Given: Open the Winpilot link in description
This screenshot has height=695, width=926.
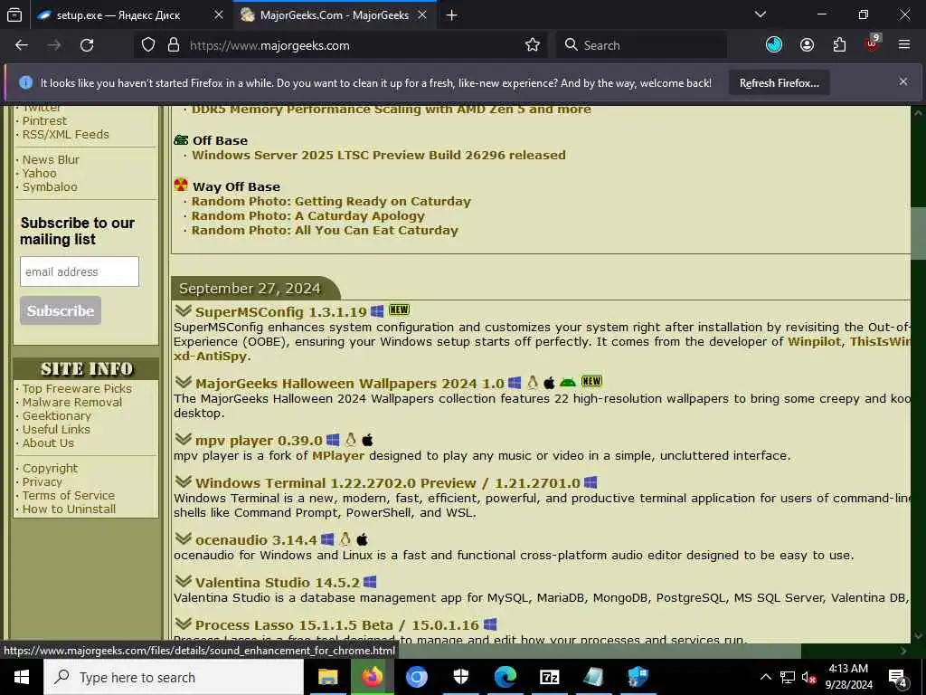Looking at the screenshot, I should (815, 341).
